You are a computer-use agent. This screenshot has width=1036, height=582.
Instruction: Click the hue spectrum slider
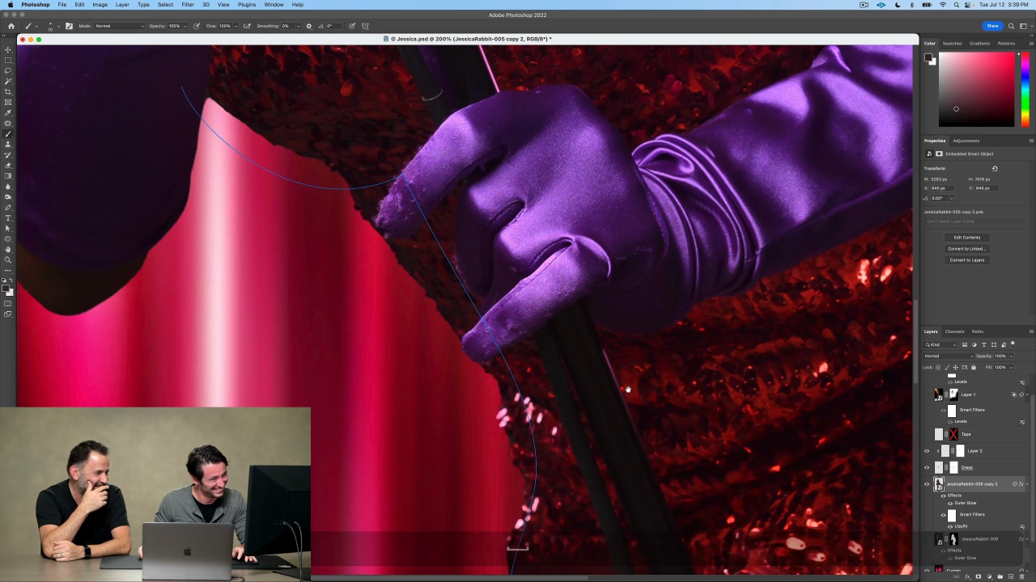[1025, 90]
